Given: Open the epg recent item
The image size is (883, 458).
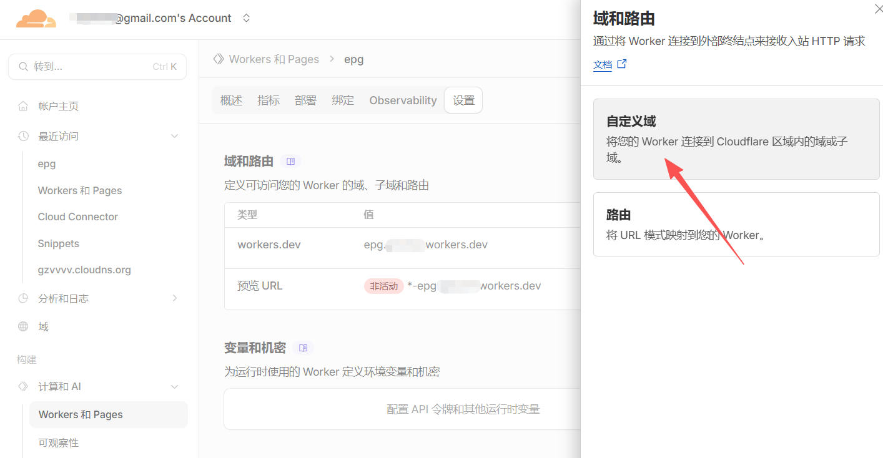Looking at the screenshot, I should [47, 164].
